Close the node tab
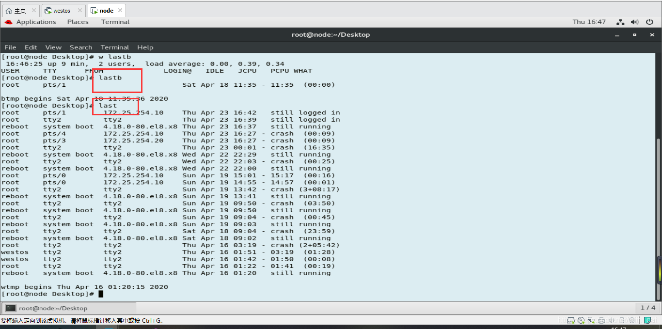The height and width of the screenshot is (329, 662). 120,10
